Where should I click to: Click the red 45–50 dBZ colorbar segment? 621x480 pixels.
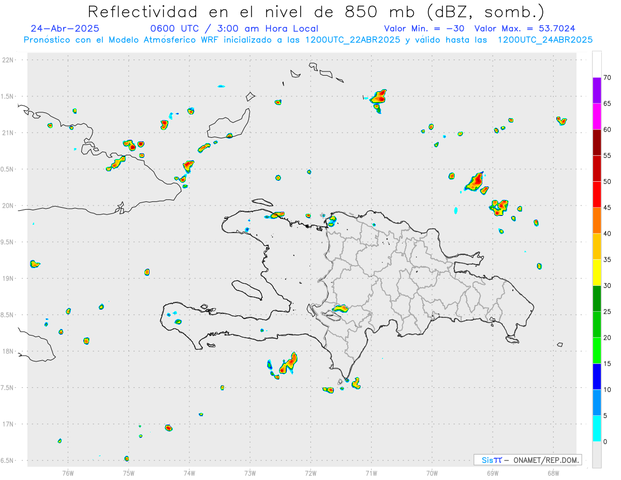[x=597, y=195]
